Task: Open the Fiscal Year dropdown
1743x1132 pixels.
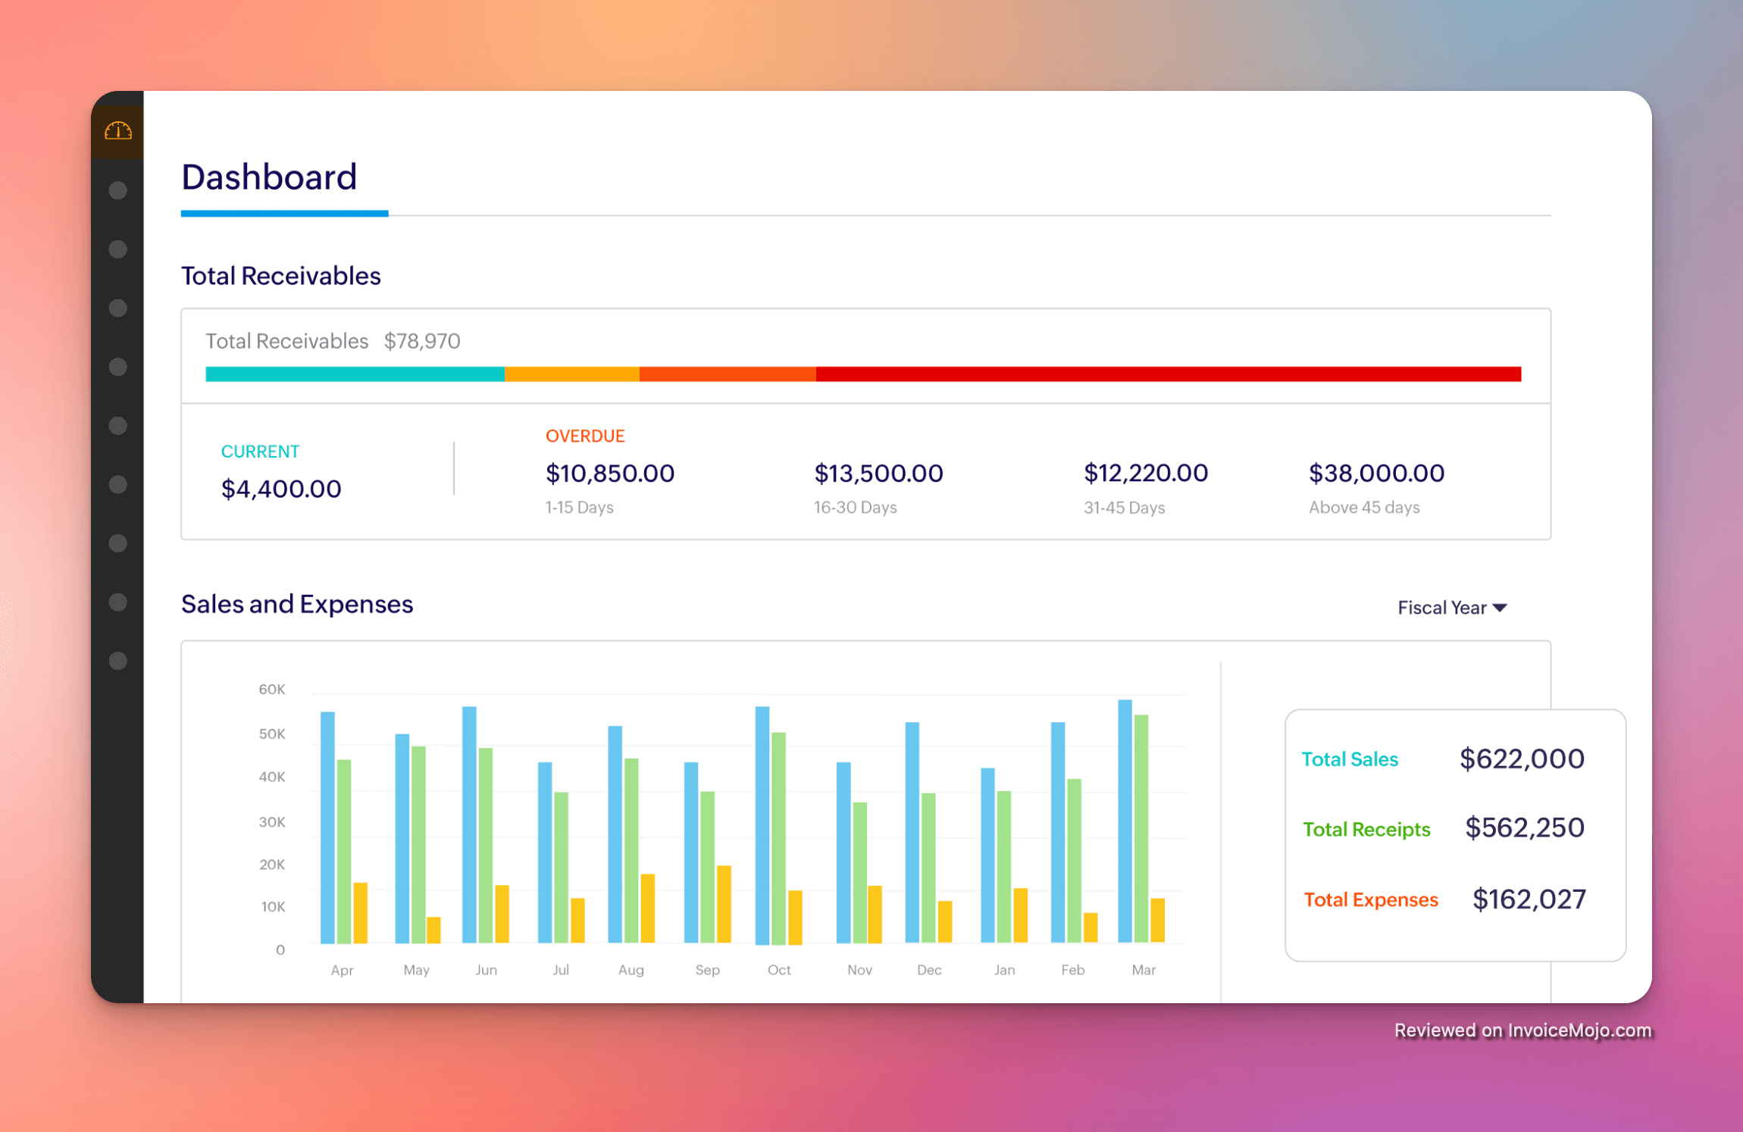Action: [x=1452, y=607]
